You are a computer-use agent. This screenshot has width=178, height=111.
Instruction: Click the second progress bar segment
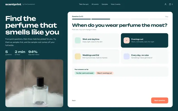[101, 19]
